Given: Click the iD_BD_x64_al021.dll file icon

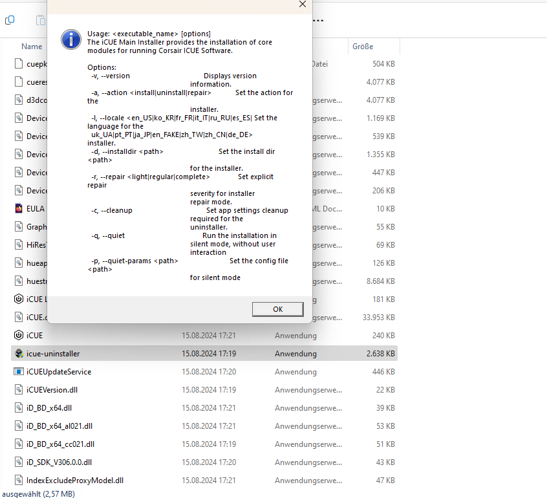Looking at the screenshot, I should pos(19,426).
